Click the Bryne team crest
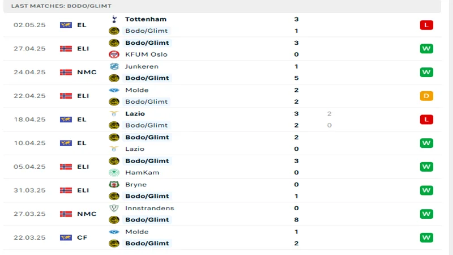 tap(114, 184)
